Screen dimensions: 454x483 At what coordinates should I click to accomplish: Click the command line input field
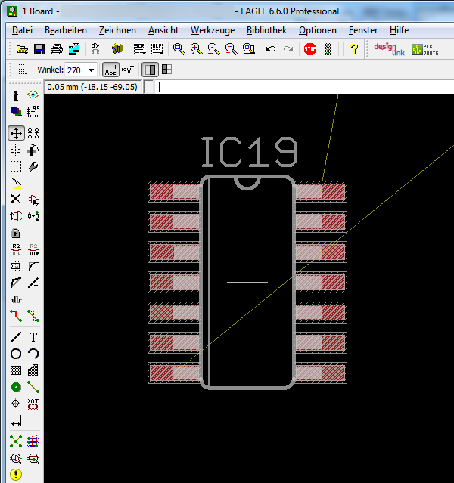tap(303, 87)
